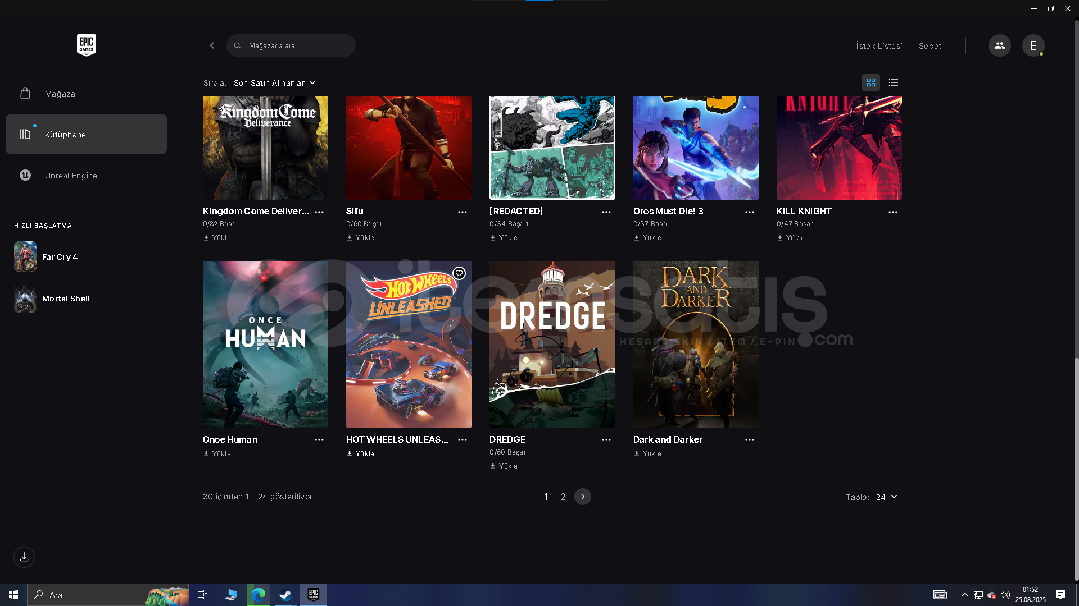Click Yükle under DREDGE
This screenshot has width=1079, height=606.
pyautogui.click(x=504, y=466)
